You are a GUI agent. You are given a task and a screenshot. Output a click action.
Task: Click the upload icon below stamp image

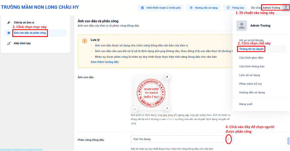(x=134, y=109)
